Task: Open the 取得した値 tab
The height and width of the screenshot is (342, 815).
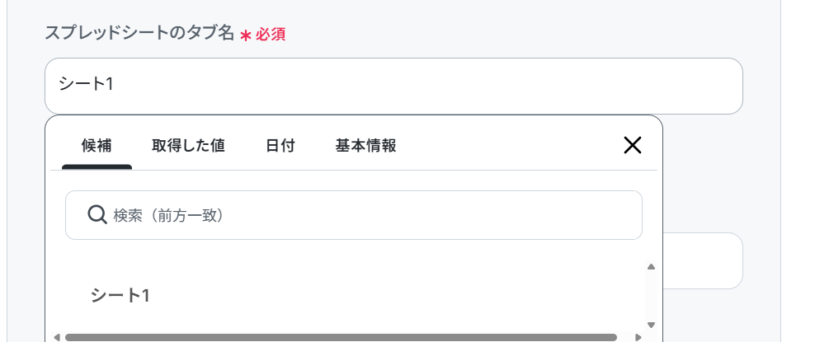Action: tap(188, 146)
